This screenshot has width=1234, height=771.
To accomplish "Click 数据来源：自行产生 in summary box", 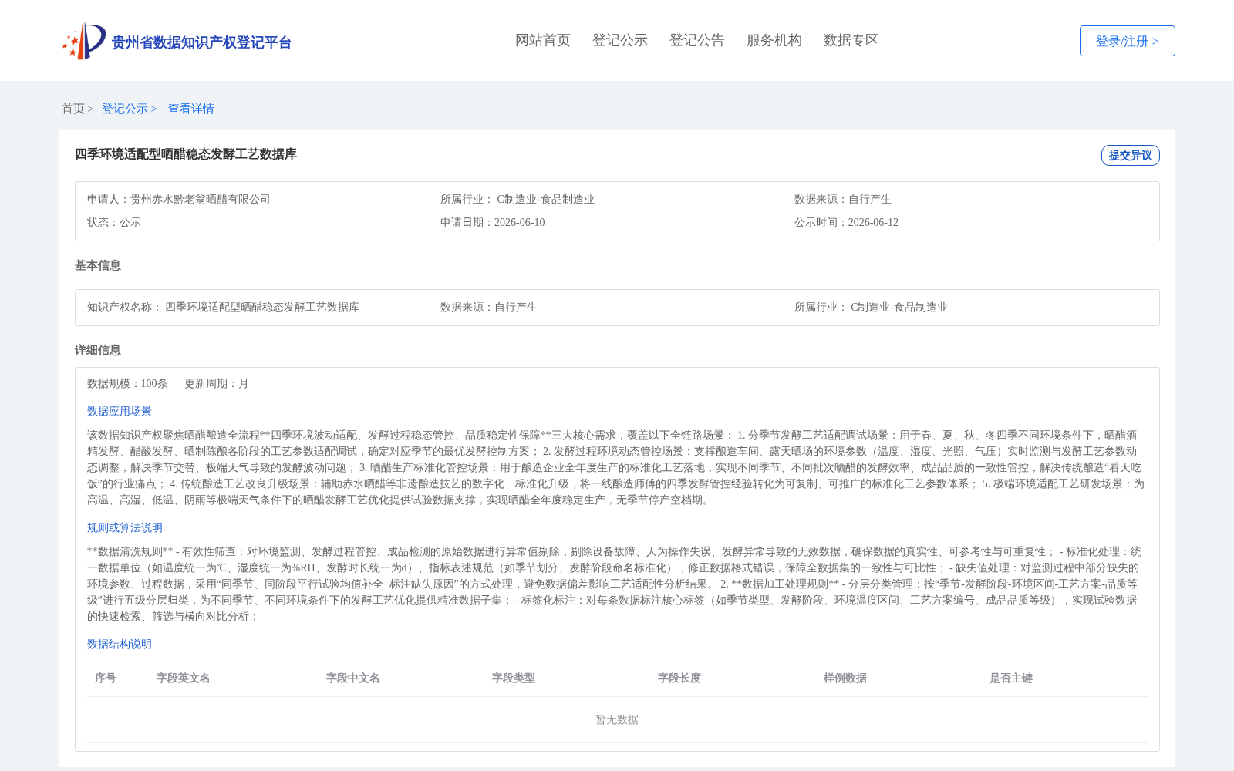I will (843, 199).
